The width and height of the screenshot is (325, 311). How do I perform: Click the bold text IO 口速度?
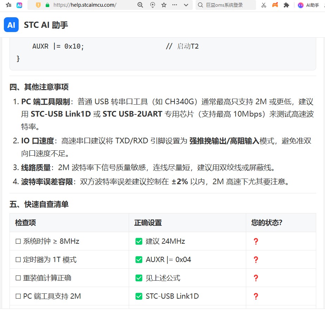38,141
